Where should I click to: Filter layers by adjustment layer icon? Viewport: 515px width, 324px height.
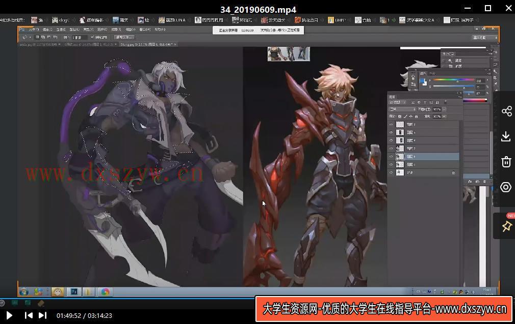pyautogui.click(x=419, y=103)
